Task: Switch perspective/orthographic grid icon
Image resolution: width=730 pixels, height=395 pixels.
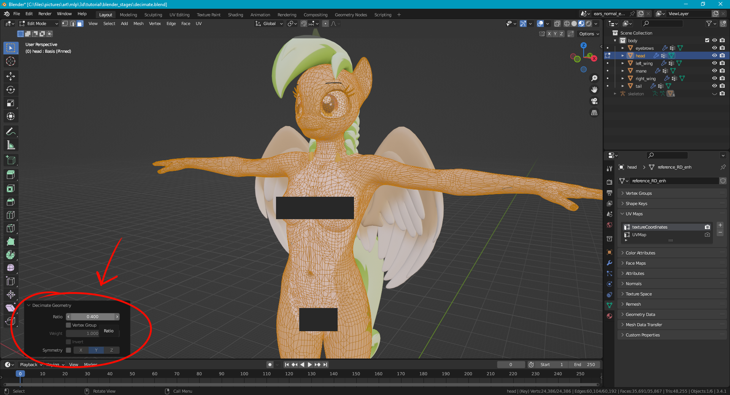Action: (x=594, y=113)
